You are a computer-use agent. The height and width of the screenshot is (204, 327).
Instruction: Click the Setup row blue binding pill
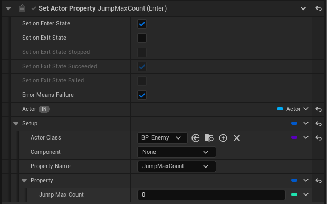point(294,123)
